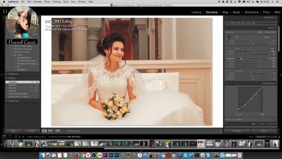Image resolution: width=282 pixels, height=159 pixels.
Task: Show the second window icon in filmstrip bar
Action: 10,136
